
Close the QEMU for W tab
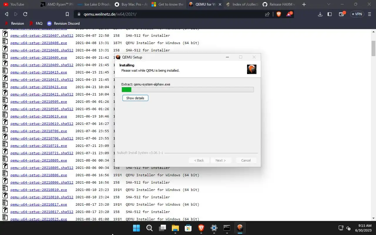tap(220, 4)
